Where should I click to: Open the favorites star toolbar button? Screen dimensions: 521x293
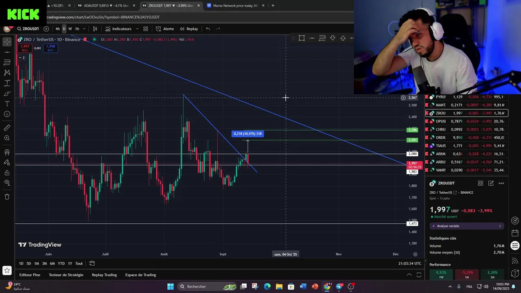(x=7, y=270)
